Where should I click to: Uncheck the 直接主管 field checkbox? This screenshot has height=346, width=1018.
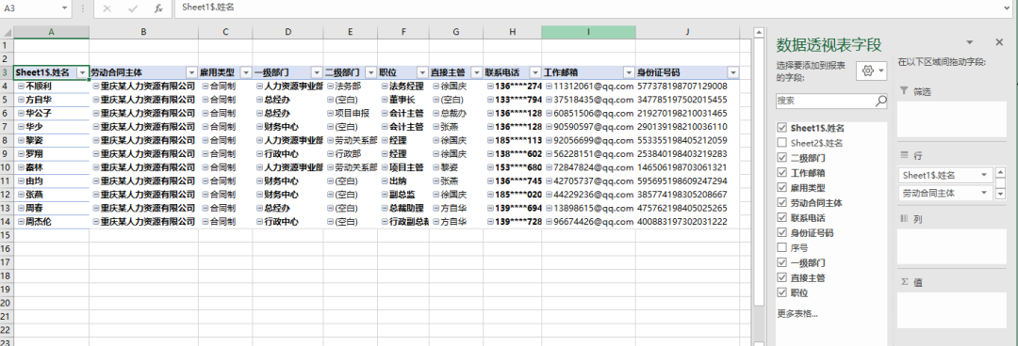pos(781,278)
